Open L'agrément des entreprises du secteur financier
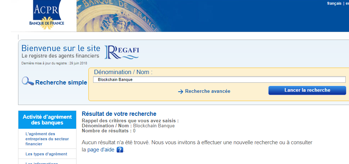The width and height of the screenshot is (349, 164). (47, 139)
